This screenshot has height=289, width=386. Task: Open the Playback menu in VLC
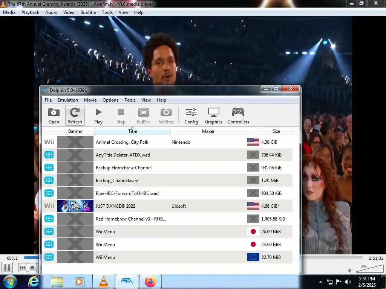pyautogui.click(x=30, y=12)
